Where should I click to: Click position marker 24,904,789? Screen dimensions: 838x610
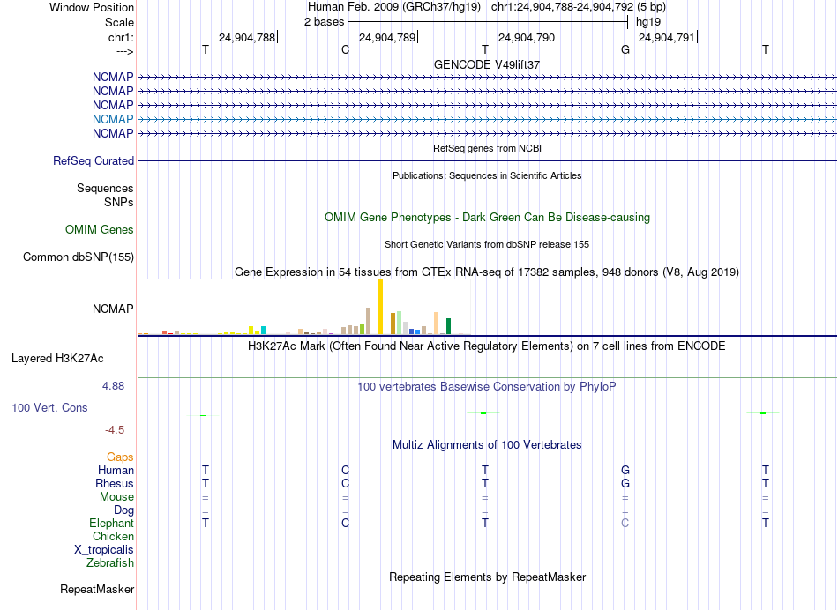[387, 37]
